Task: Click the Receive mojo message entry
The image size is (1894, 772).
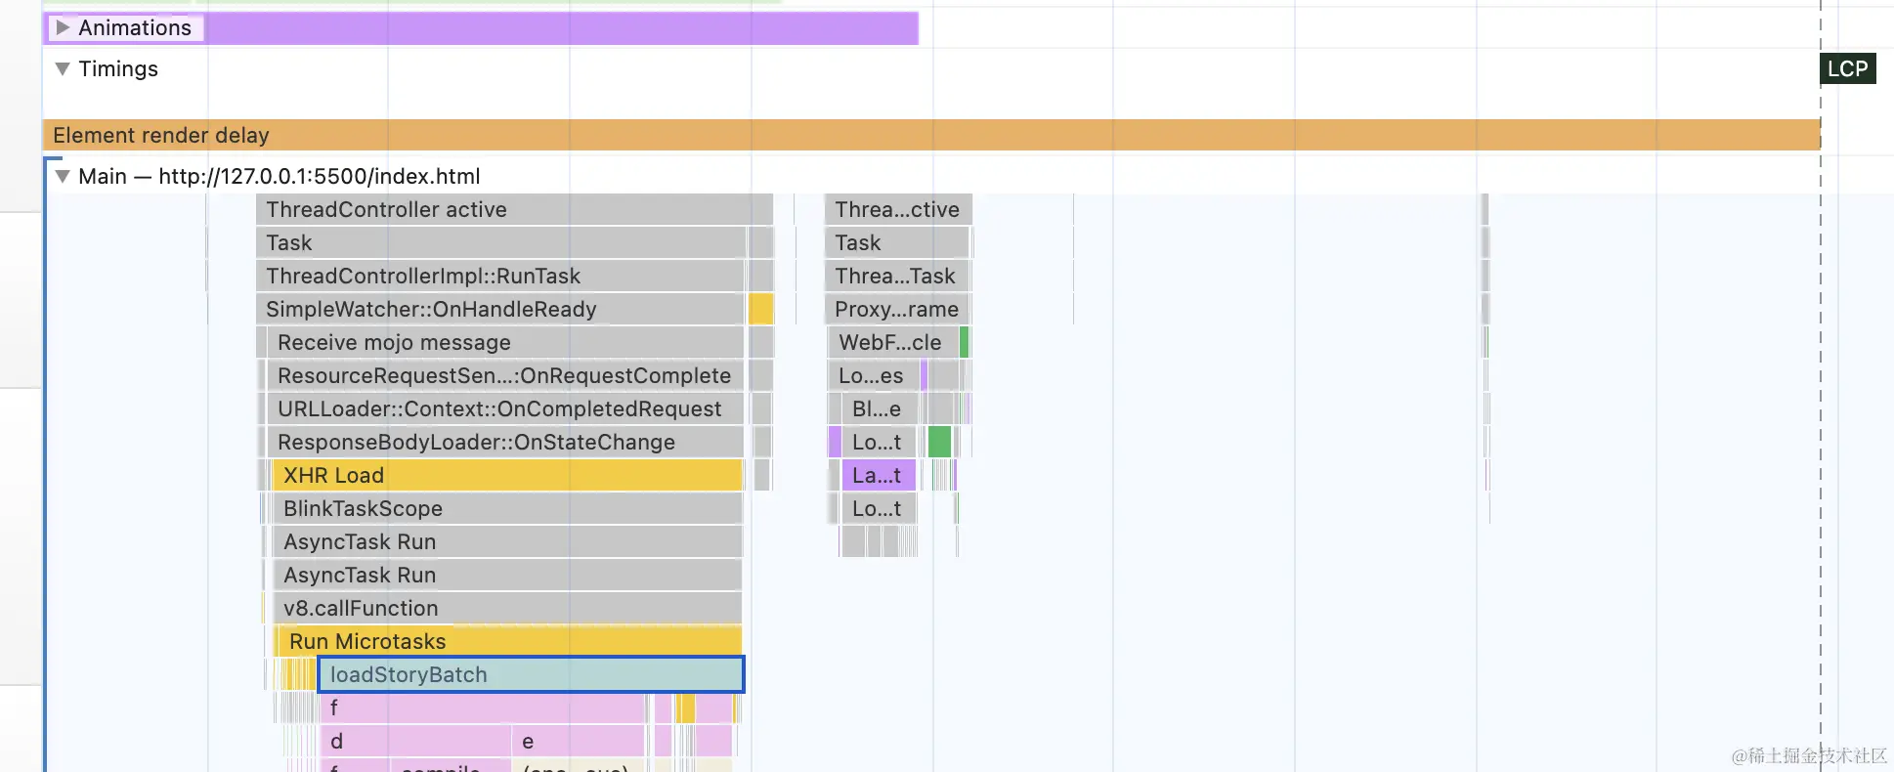Action: (504, 342)
